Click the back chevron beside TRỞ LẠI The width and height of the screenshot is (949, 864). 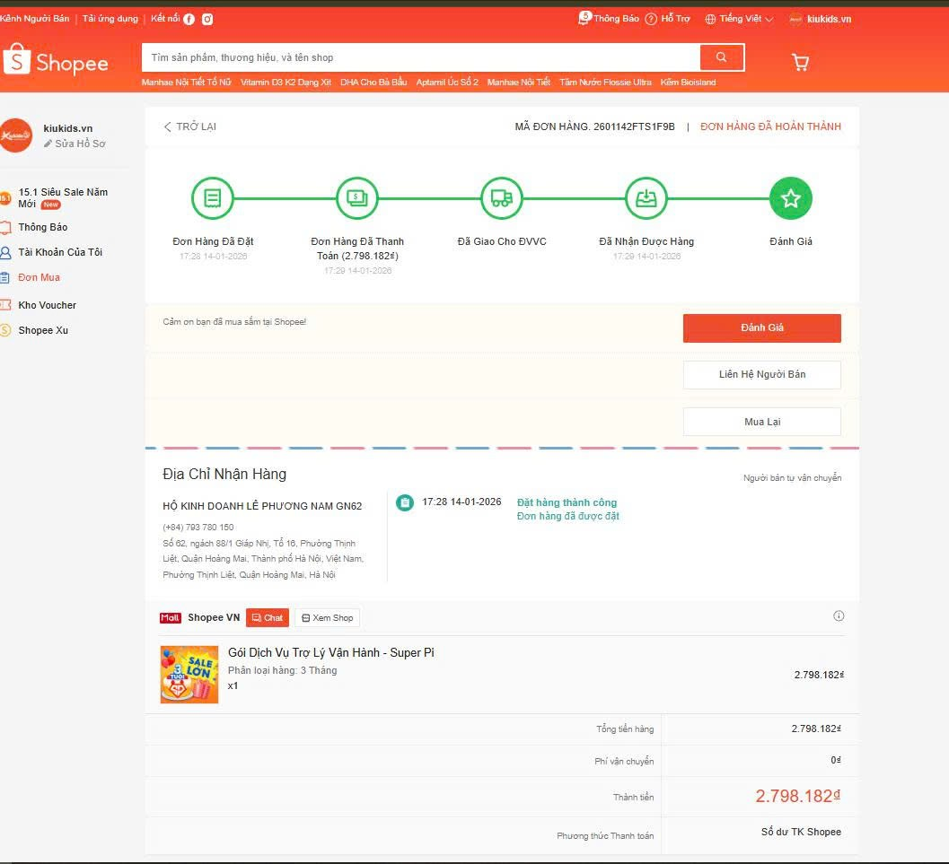pyautogui.click(x=168, y=127)
